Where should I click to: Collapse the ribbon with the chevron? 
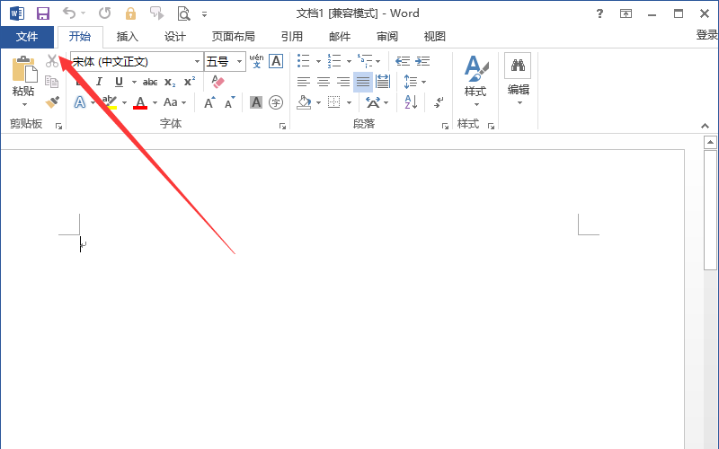[x=705, y=126]
